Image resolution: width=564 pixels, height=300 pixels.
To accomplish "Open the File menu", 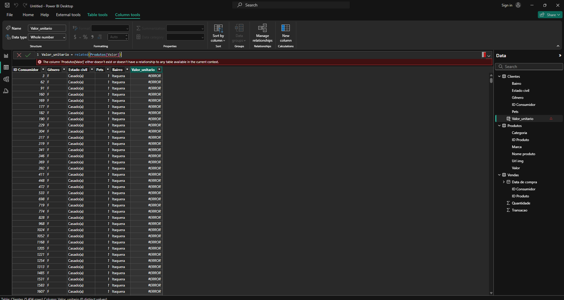I will tap(10, 15).
